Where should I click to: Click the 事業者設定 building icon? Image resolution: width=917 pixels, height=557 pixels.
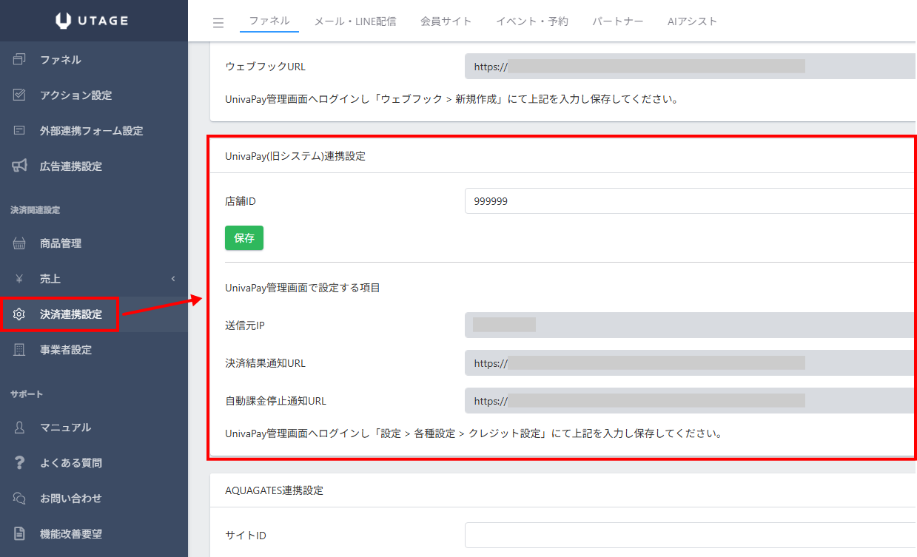click(20, 350)
